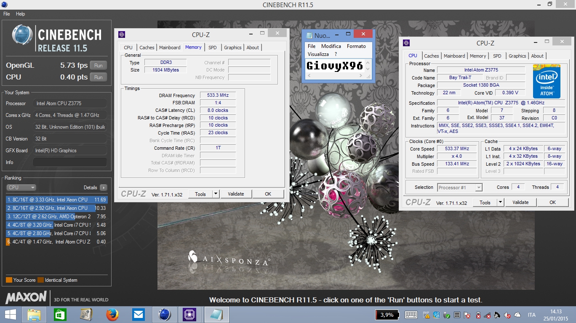The width and height of the screenshot is (576, 323).
Task: Click the ITA language indicator
Action: click(532, 315)
